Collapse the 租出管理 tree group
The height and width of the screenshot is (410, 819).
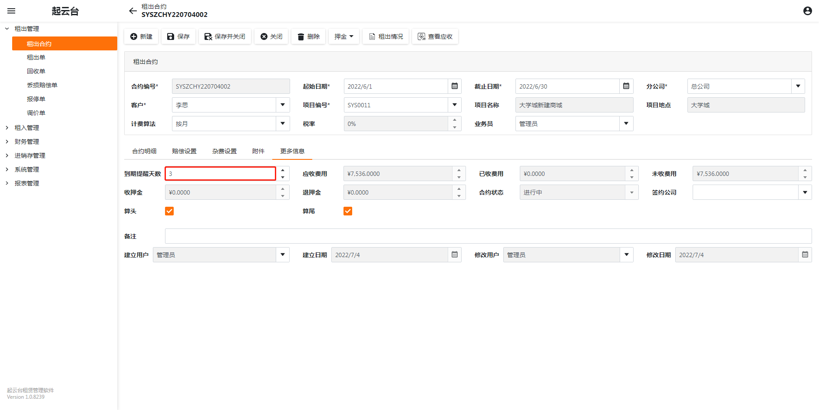7,29
